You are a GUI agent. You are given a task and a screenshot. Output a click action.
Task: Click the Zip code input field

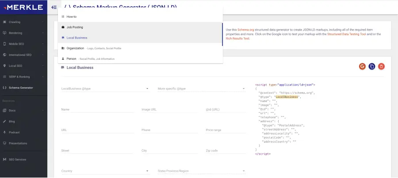226,151
